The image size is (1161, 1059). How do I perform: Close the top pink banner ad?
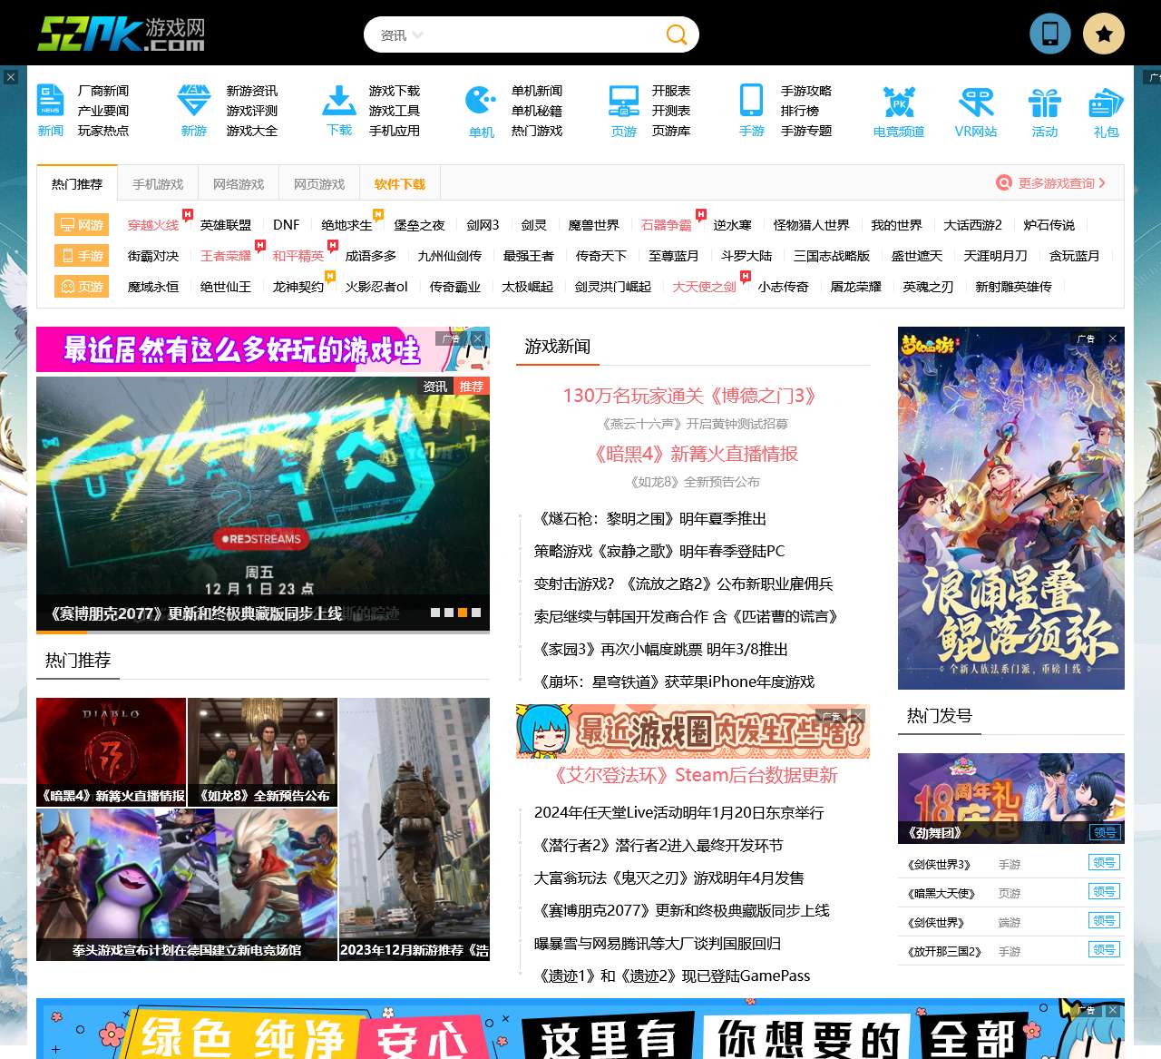478,338
